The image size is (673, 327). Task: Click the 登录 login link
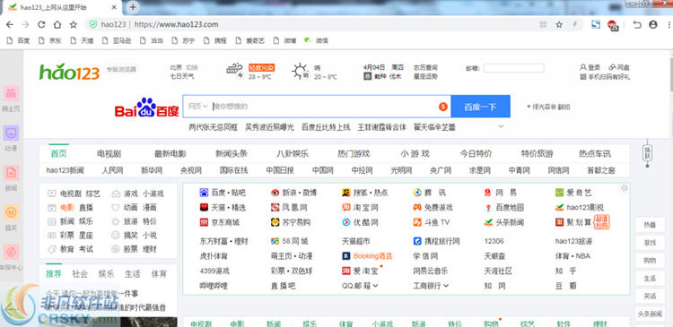tap(590, 67)
